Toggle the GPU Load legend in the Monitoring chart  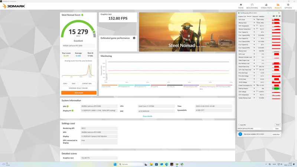[x=159, y=86]
